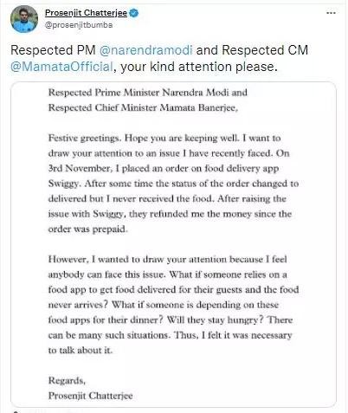Click the 'Respected PM' tweet text

pyautogui.click(x=53, y=50)
